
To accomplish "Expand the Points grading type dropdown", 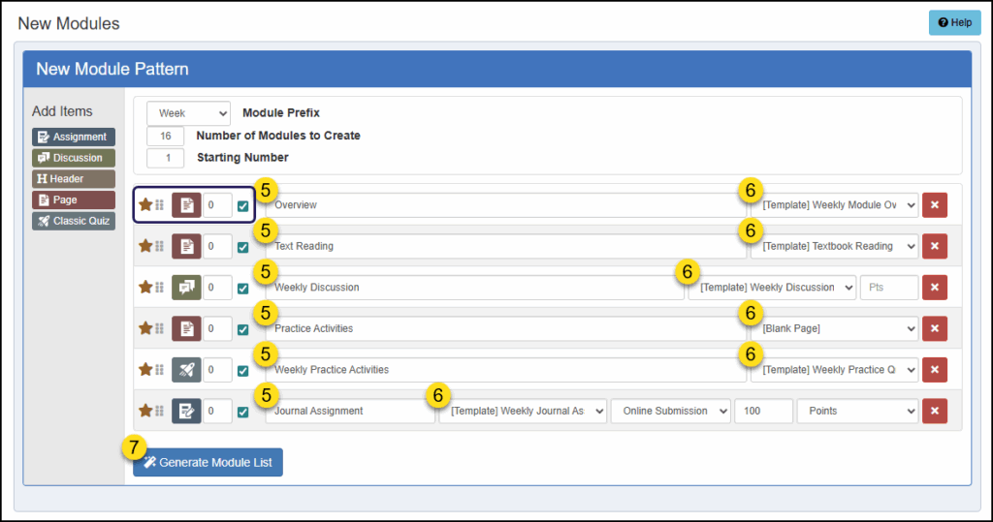I will (857, 411).
